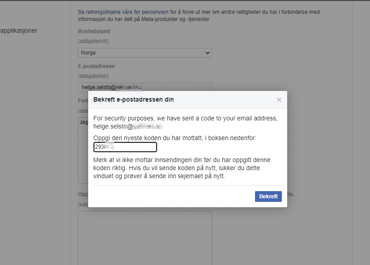Change the selected country from Norge
Image resolution: width=370 pixels, height=265 pixels.
(145, 52)
